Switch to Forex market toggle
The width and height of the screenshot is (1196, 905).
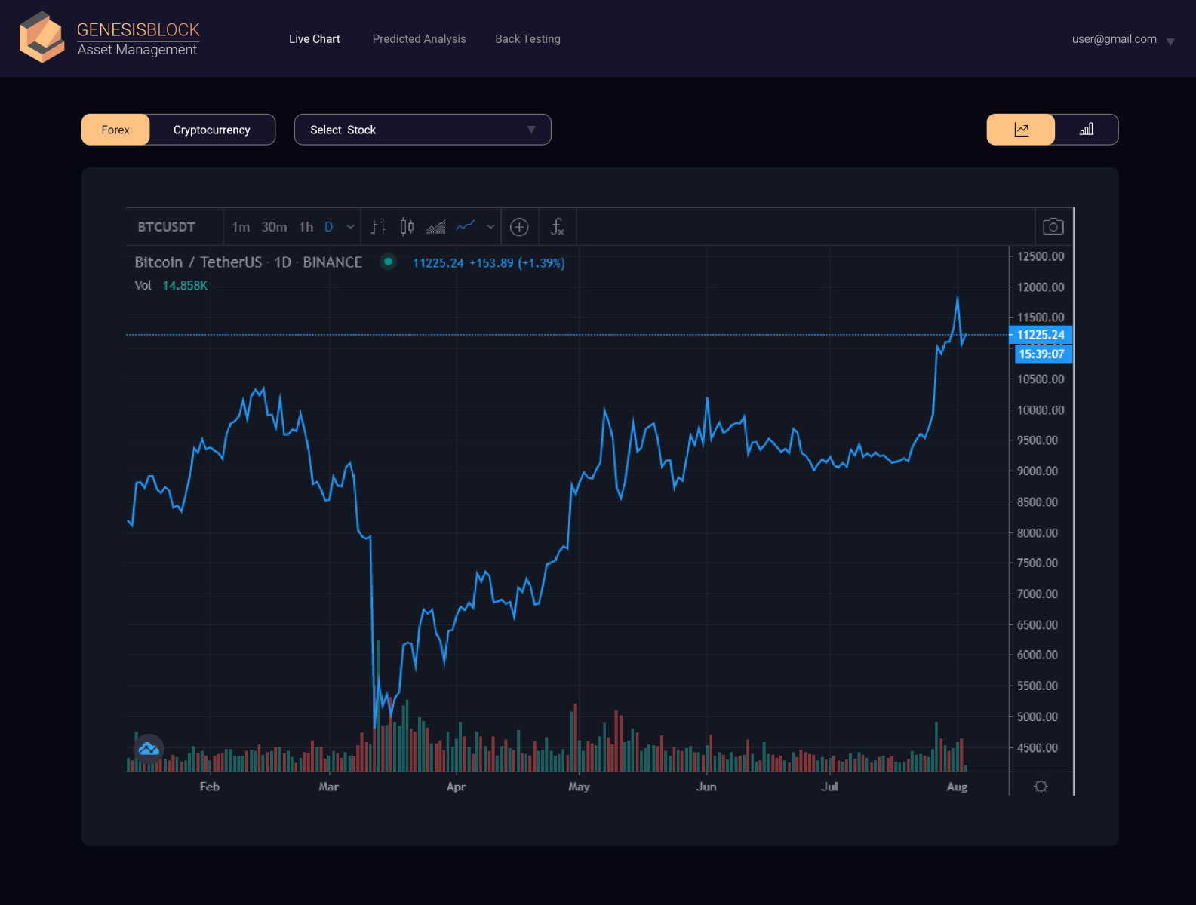pyautogui.click(x=115, y=130)
